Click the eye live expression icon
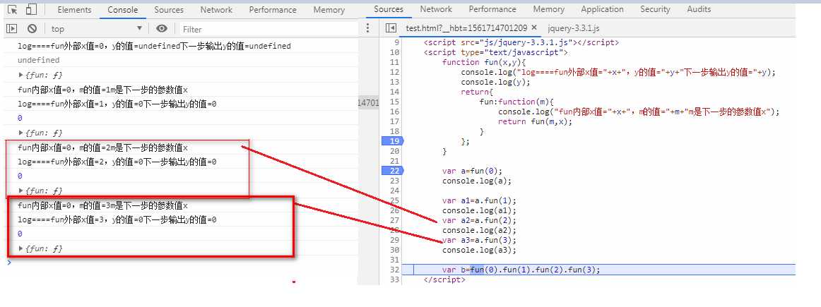This screenshot has width=821, height=307. tap(162, 29)
